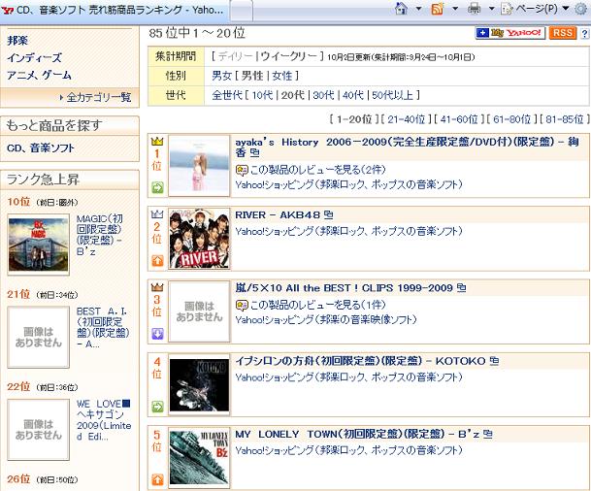Click the Add to My Yahoo! button

pyautogui.click(x=510, y=33)
